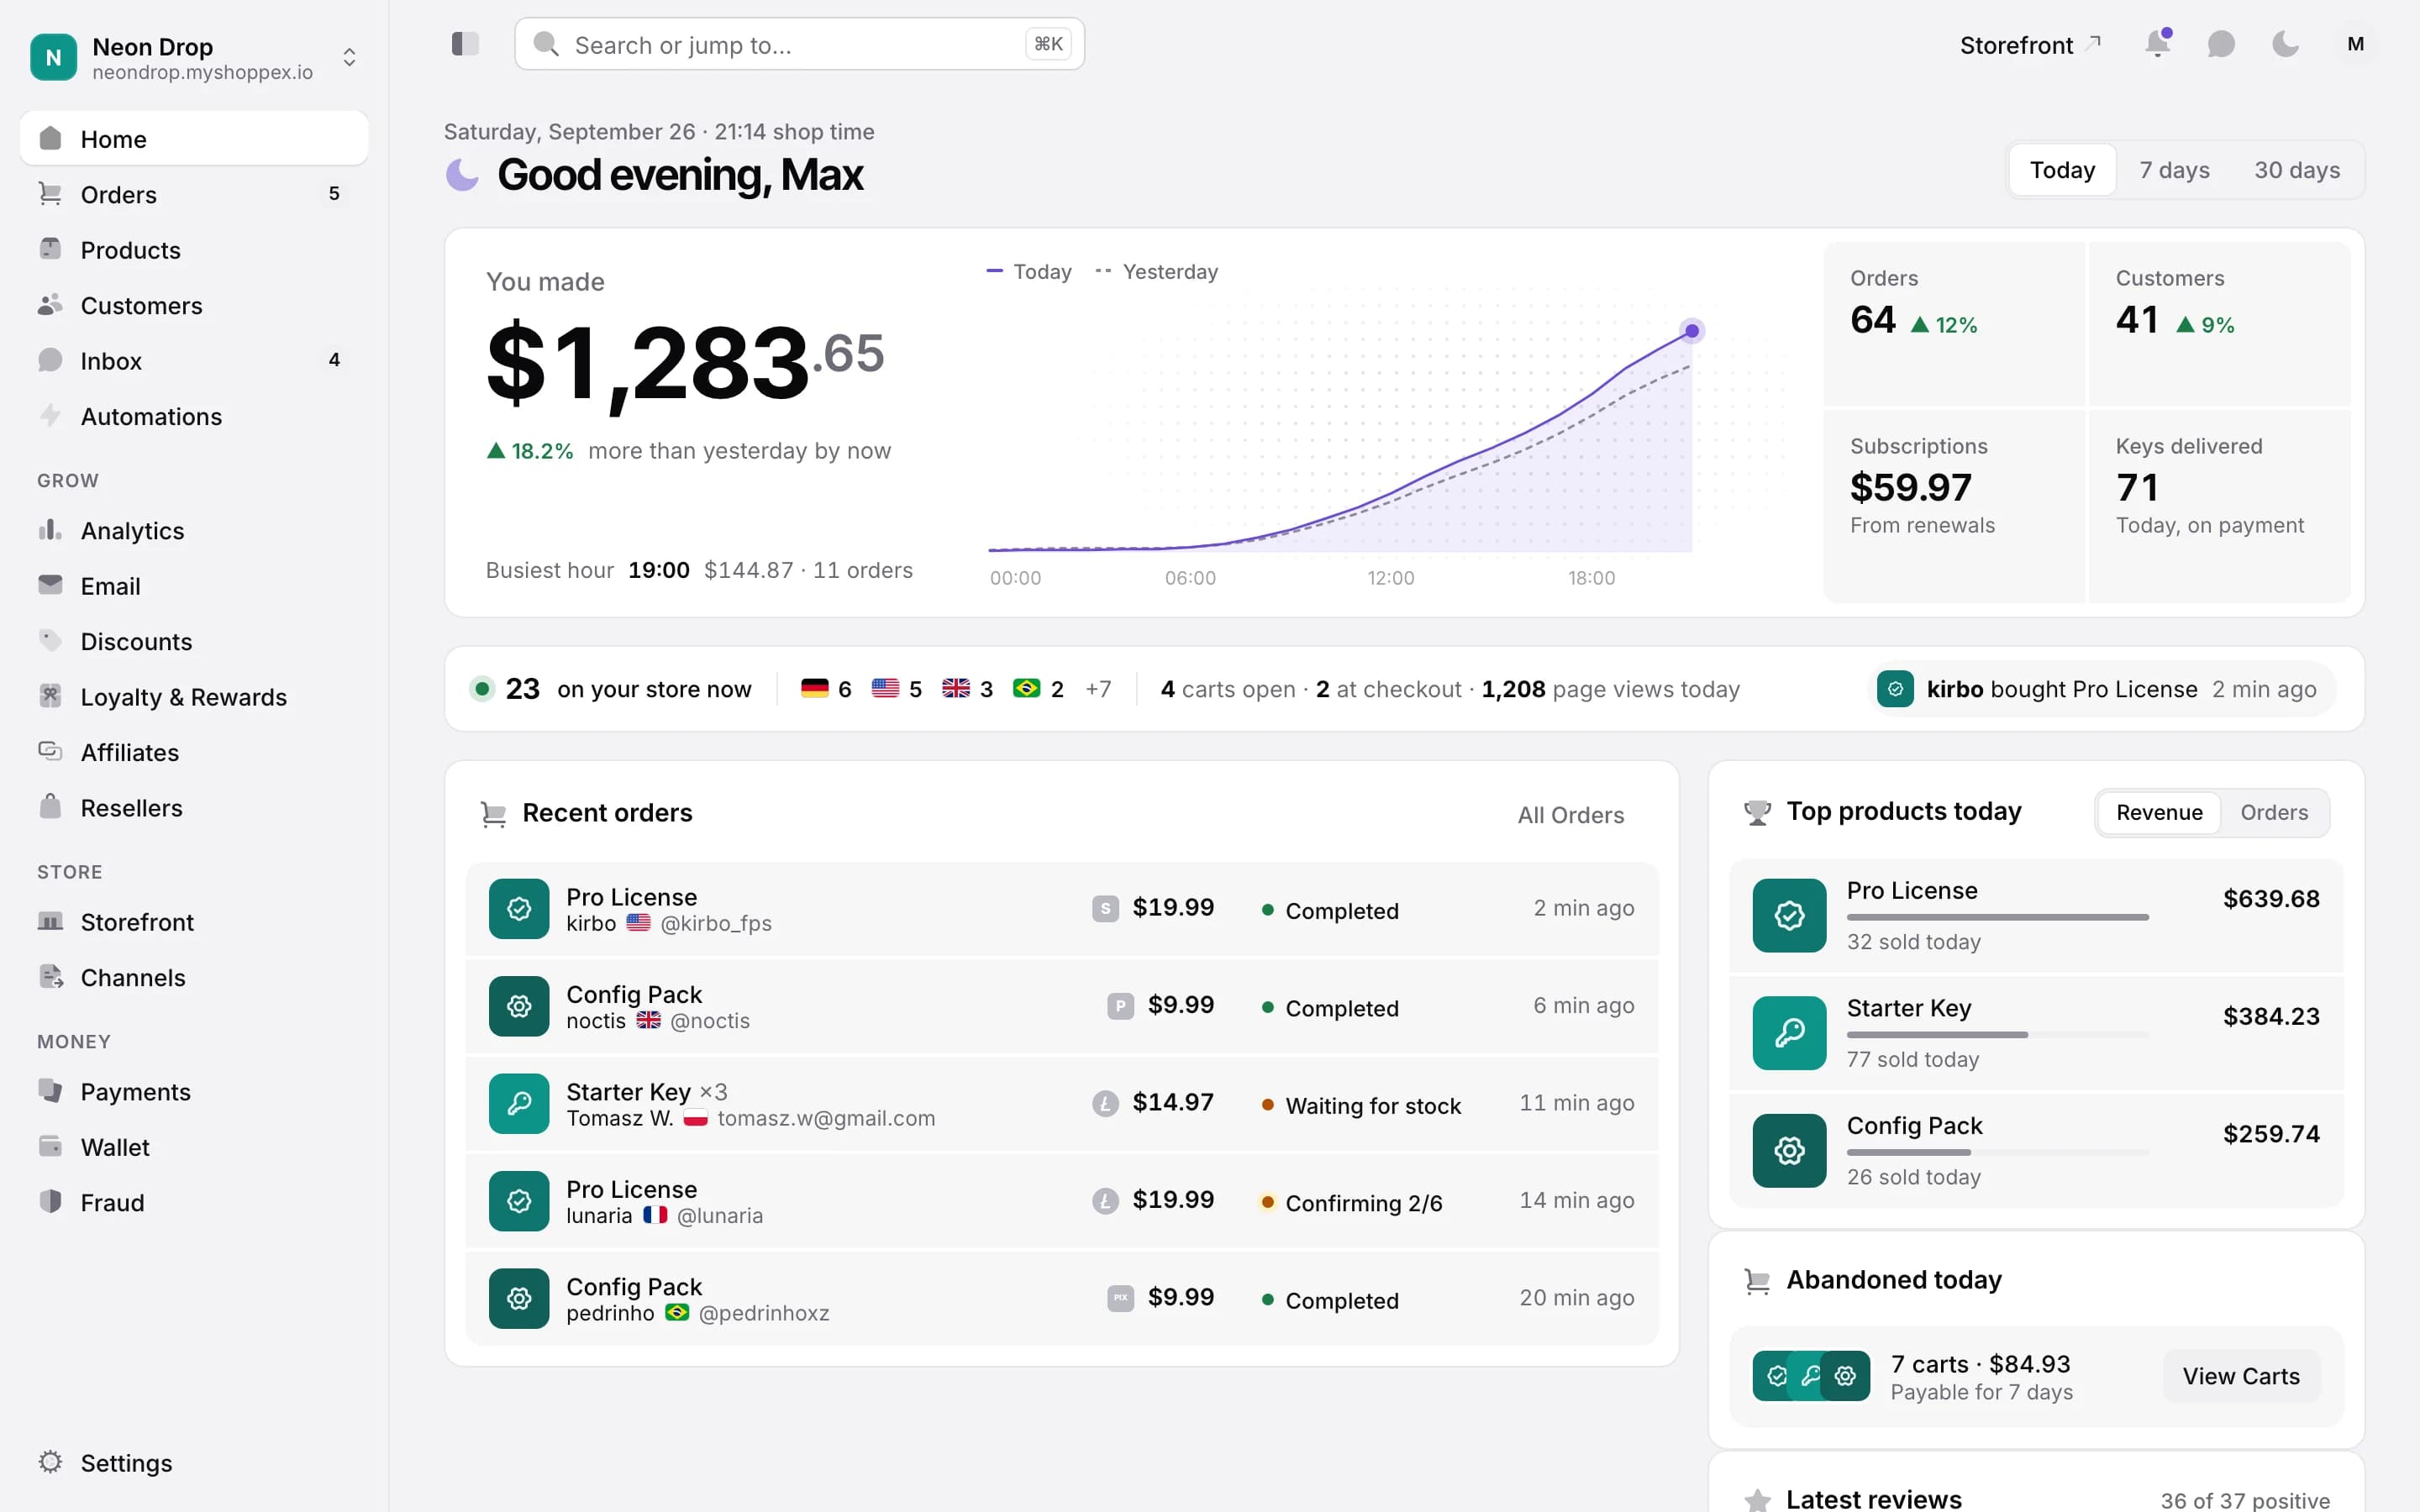Open Discounts tag icon
Image resolution: width=2420 pixels, height=1512 pixels.
coord(50,640)
